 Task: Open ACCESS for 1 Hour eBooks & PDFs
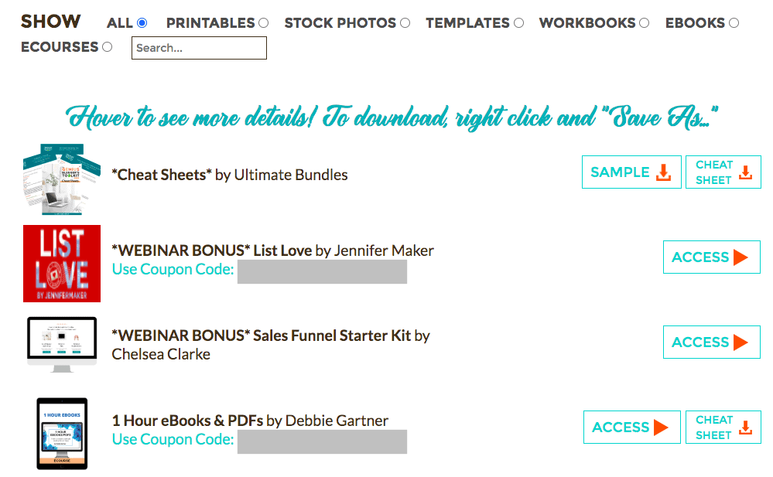(632, 428)
